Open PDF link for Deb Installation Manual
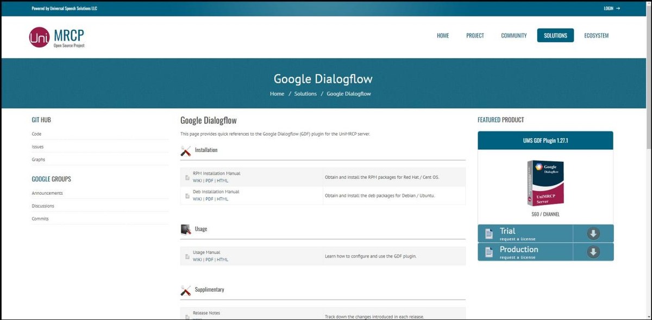The height and width of the screenshot is (320, 652). 209,199
